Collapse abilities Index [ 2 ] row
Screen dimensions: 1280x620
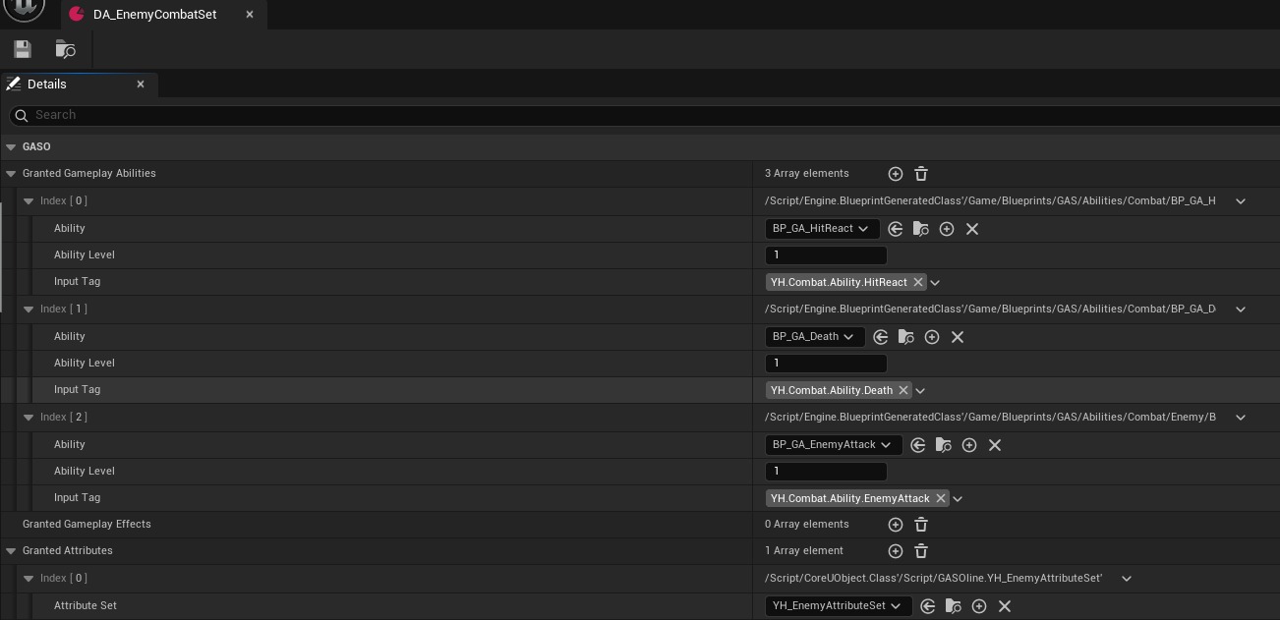[x=29, y=417]
